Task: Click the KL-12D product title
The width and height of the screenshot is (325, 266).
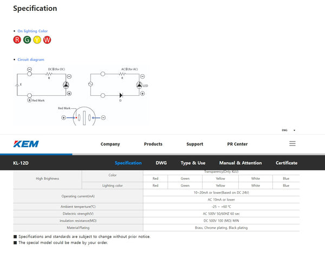Action: pyautogui.click(x=21, y=163)
